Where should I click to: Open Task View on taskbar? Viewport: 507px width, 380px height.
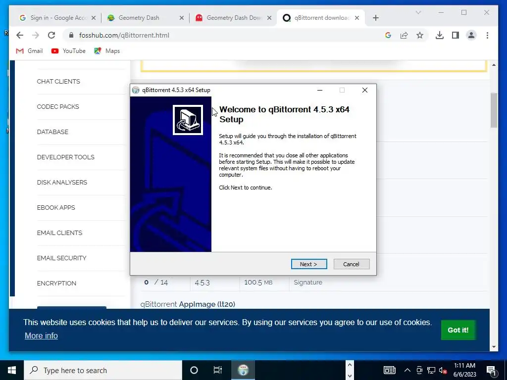coord(218,370)
